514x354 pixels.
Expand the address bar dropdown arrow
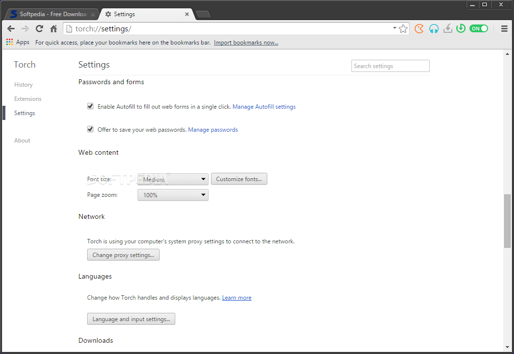(395, 28)
